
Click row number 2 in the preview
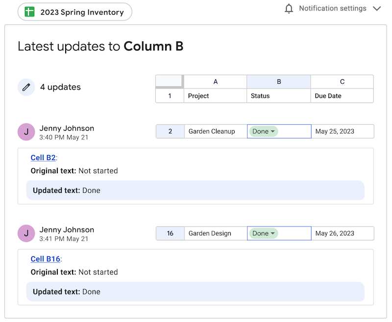[170, 131]
